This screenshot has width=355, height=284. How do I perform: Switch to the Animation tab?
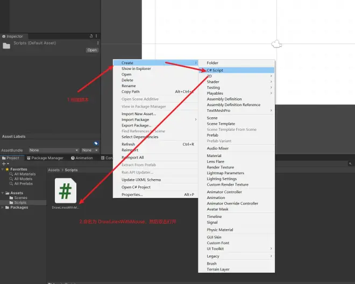click(x=82, y=158)
